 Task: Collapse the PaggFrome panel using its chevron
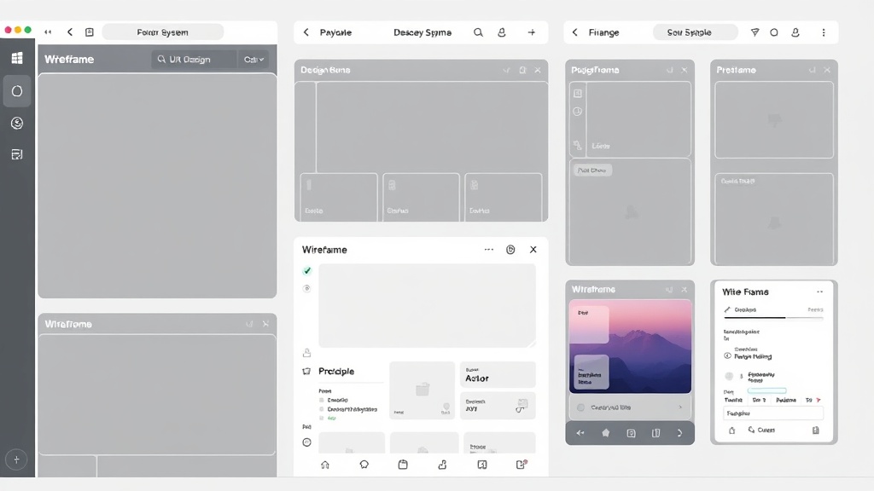[669, 70]
